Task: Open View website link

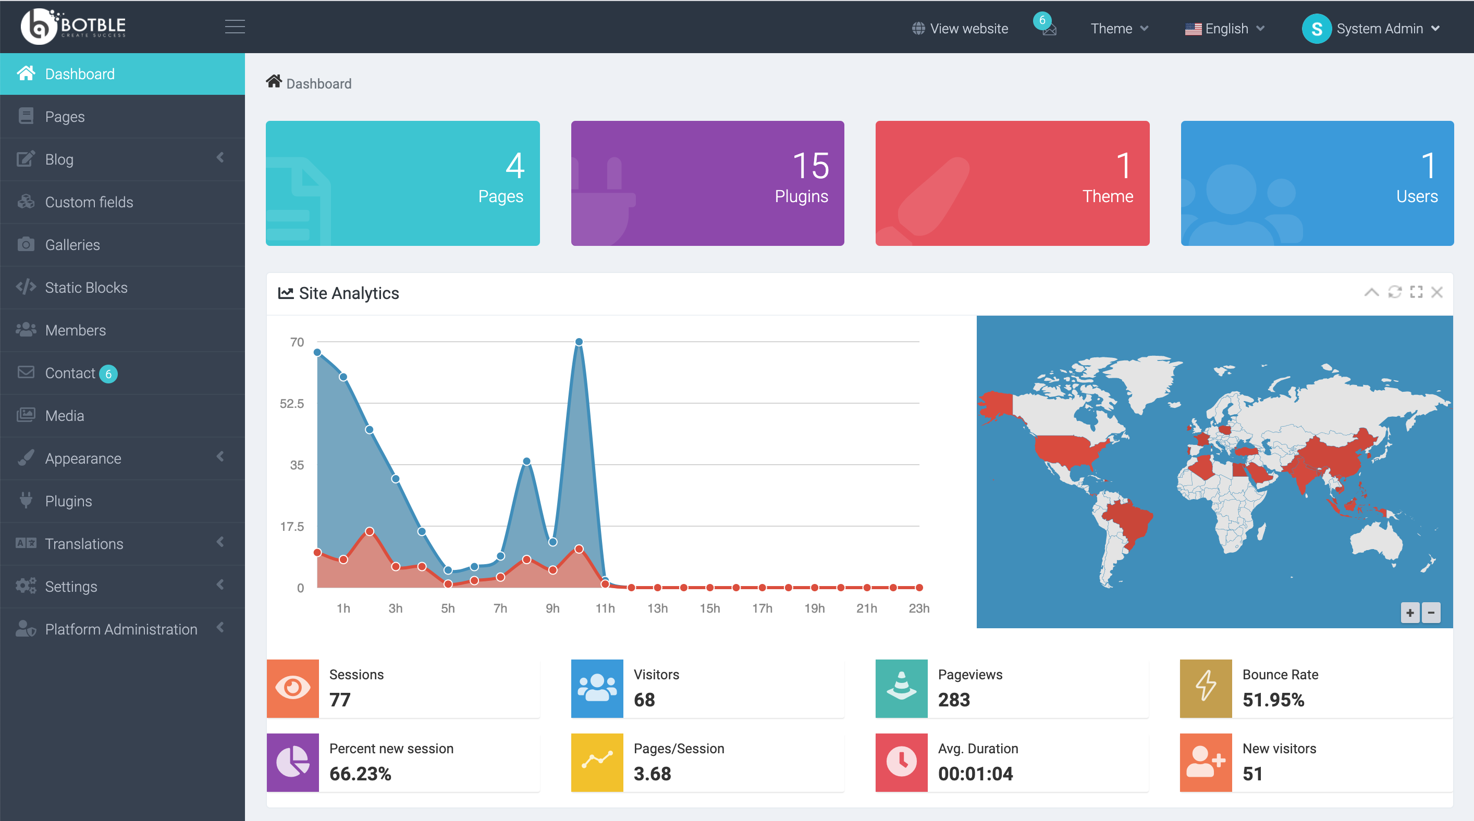Action: 960,29
